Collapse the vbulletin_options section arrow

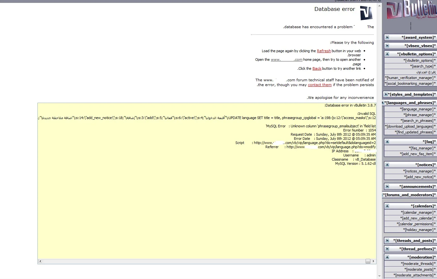point(387,54)
